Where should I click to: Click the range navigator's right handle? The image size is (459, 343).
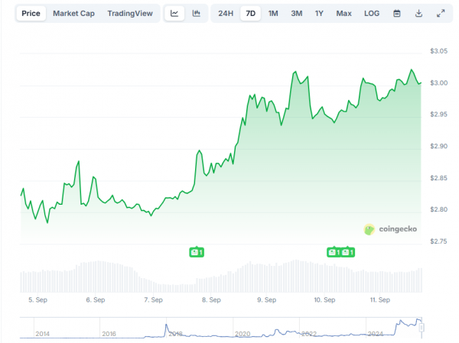pyautogui.click(x=422, y=326)
